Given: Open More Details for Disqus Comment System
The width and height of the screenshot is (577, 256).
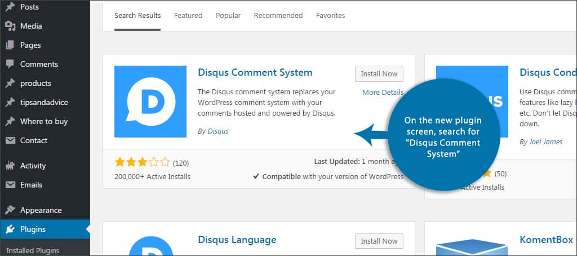Looking at the screenshot, I should [x=383, y=93].
